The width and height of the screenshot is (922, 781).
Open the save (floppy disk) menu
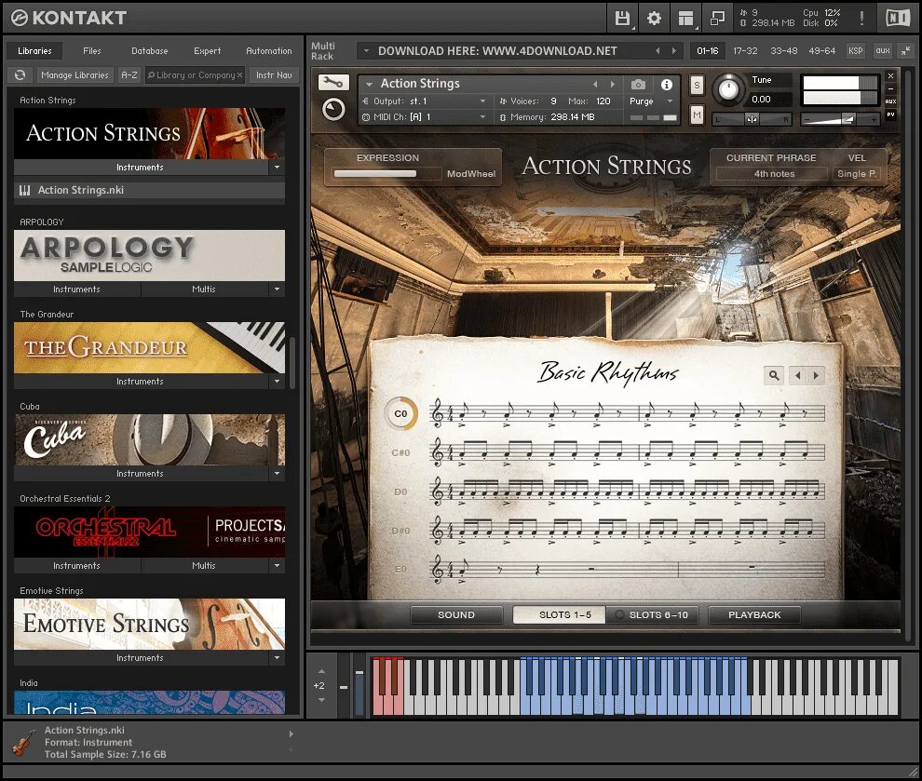[622, 19]
